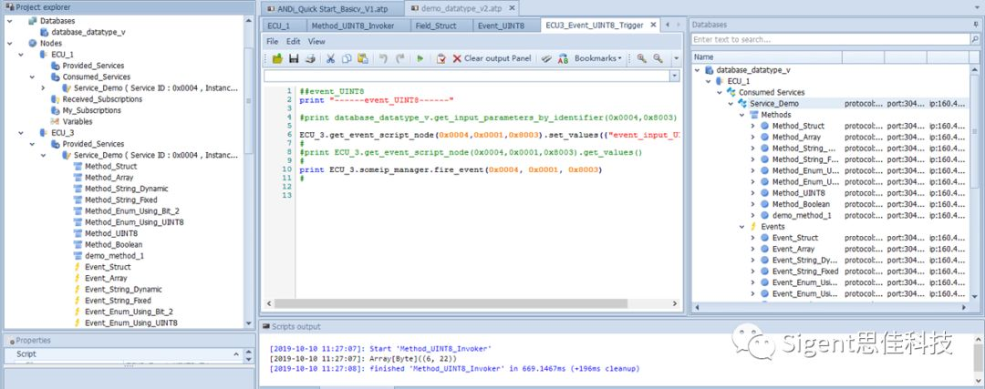
Task: Collapse the Methods node in the Databases tree
Action: click(741, 115)
